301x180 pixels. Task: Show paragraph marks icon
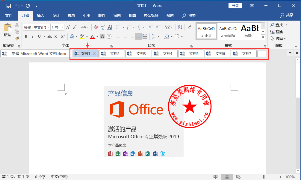(x=189, y=27)
